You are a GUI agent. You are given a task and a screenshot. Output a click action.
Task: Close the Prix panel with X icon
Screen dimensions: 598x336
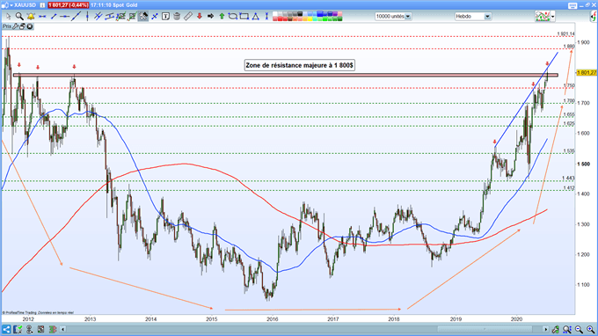point(29,26)
